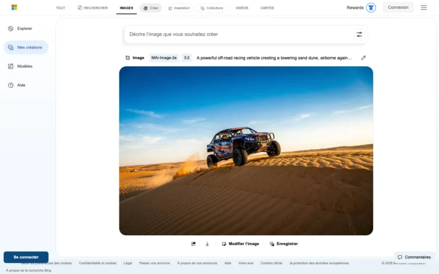The height and width of the screenshot is (274, 439).
Task: Open the Légal footer link
Action: pyautogui.click(x=127, y=263)
